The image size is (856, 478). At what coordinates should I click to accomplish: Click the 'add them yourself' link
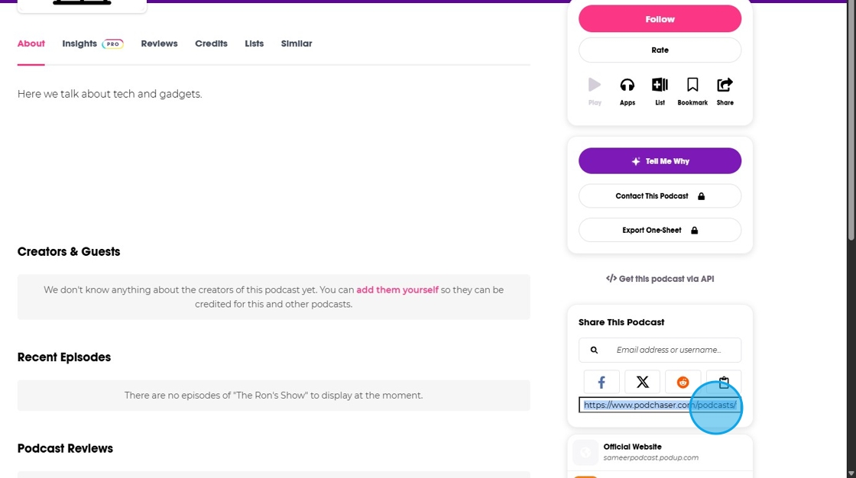(x=397, y=290)
